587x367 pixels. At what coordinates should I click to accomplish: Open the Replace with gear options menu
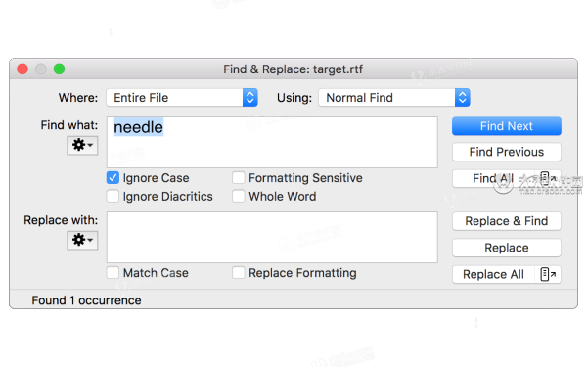click(x=82, y=240)
